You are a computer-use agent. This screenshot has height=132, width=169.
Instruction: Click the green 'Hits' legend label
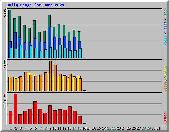pyautogui.click(x=165, y=14)
